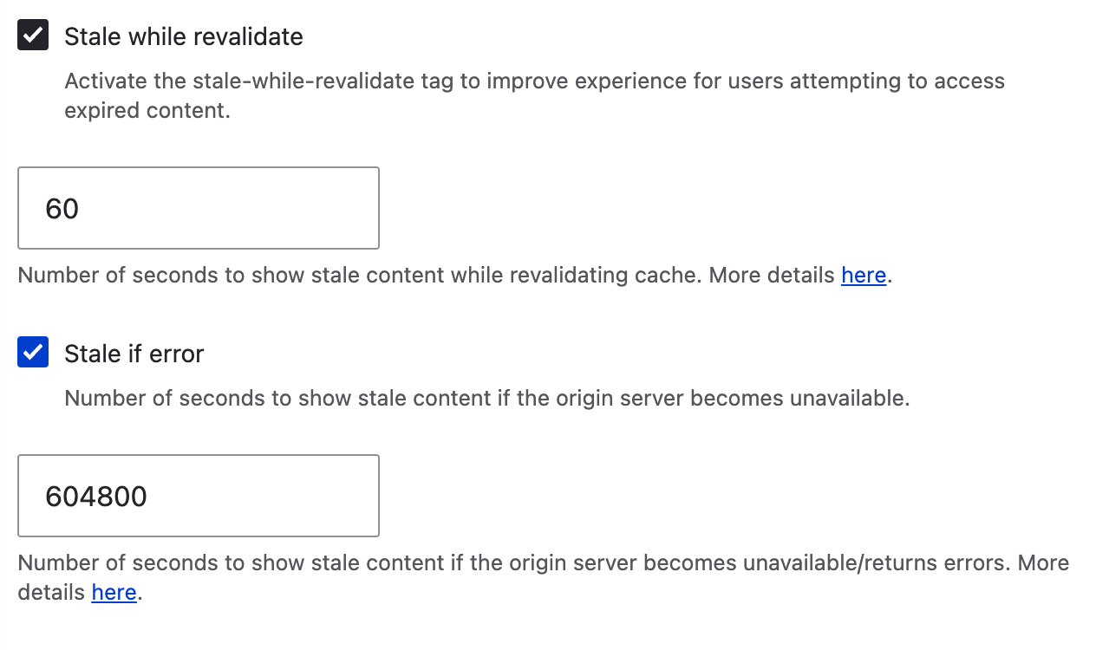Click the word "More" ending the unavailable/returns errors line
1096x650 pixels.
pyautogui.click(x=1043, y=563)
